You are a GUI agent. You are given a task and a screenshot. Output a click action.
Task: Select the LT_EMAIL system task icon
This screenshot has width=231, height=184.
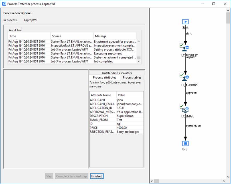186,109
